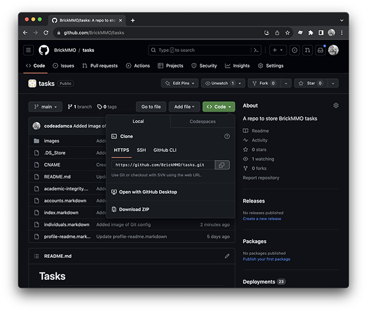
Task: Star the tasks repository
Action: point(311,83)
